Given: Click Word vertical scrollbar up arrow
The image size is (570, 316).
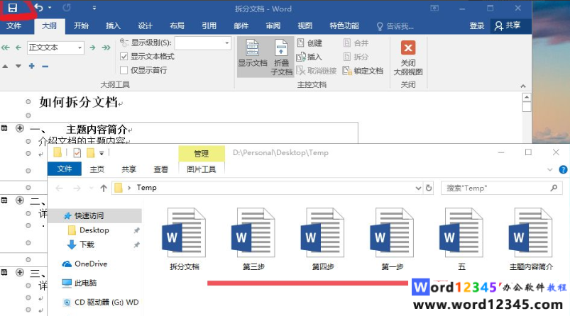Looking at the screenshot, I should pyautogui.click(x=527, y=97).
